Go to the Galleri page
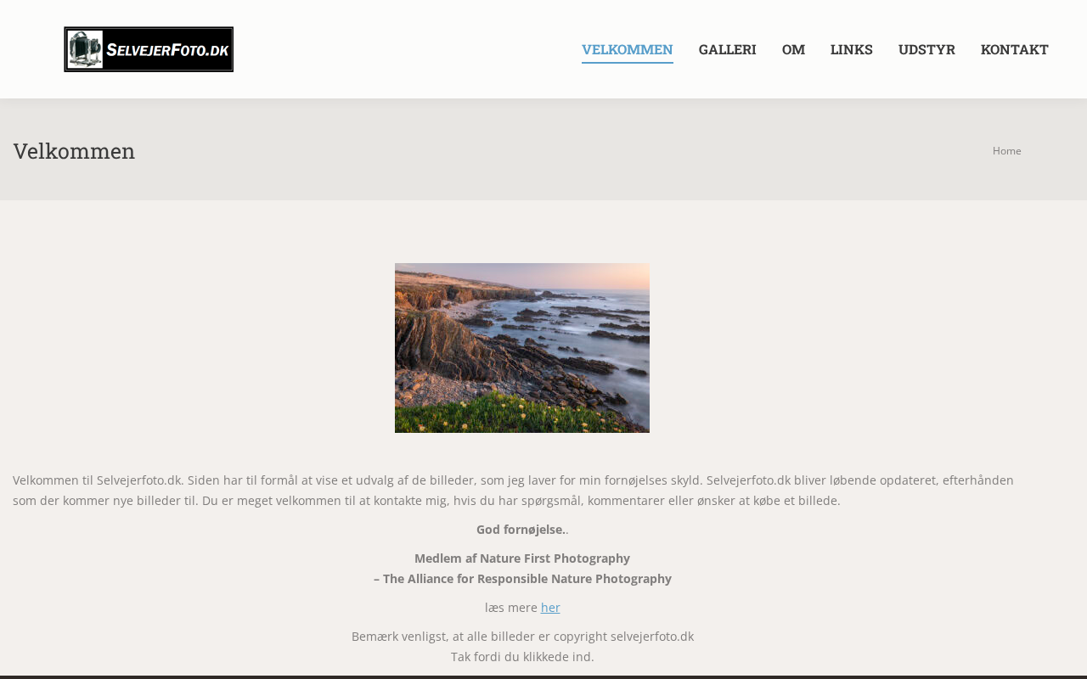 coord(727,49)
